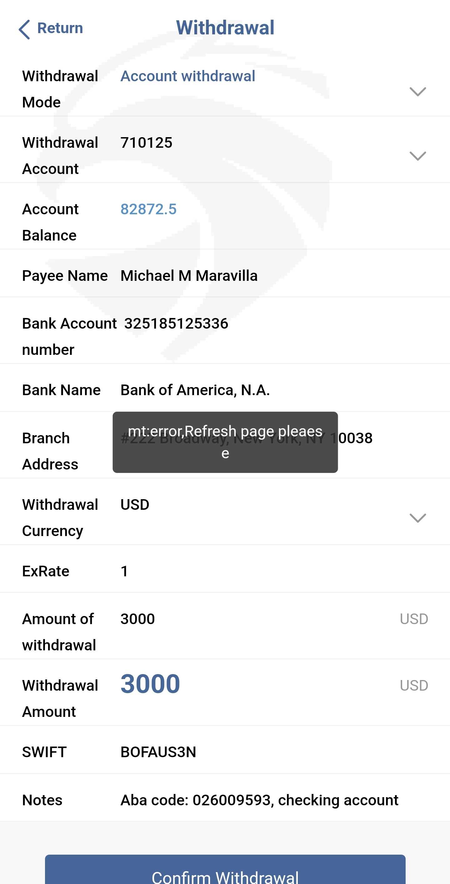The height and width of the screenshot is (884, 450).
Task: Select USD withdrawal currency value
Action: pos(135,505)
